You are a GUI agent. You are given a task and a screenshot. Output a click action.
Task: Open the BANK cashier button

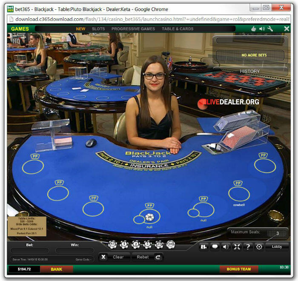[57, 269]
